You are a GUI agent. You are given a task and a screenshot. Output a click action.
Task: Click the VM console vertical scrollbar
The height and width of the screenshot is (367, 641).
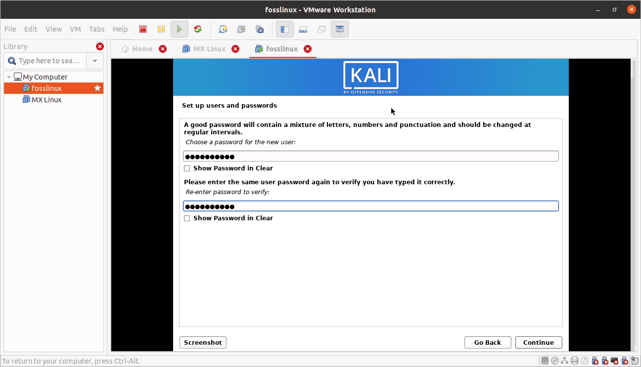[x=634, y=205]
